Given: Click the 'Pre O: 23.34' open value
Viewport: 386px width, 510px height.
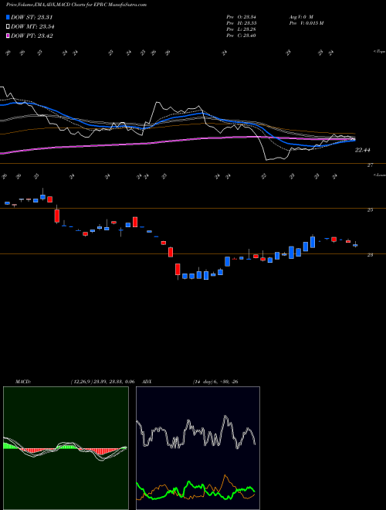Looking at the screenshot, I should click(x=242, y=16).
